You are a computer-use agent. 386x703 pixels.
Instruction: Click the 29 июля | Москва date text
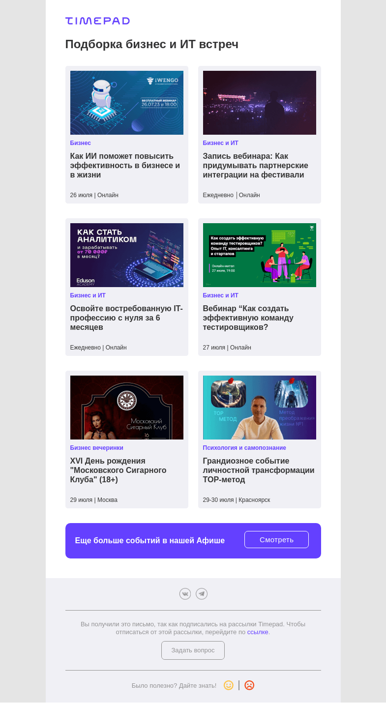(x=94, y=500)
